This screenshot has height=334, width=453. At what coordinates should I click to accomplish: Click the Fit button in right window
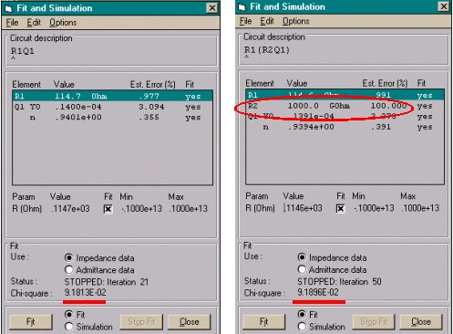click(x=264, y=321)
